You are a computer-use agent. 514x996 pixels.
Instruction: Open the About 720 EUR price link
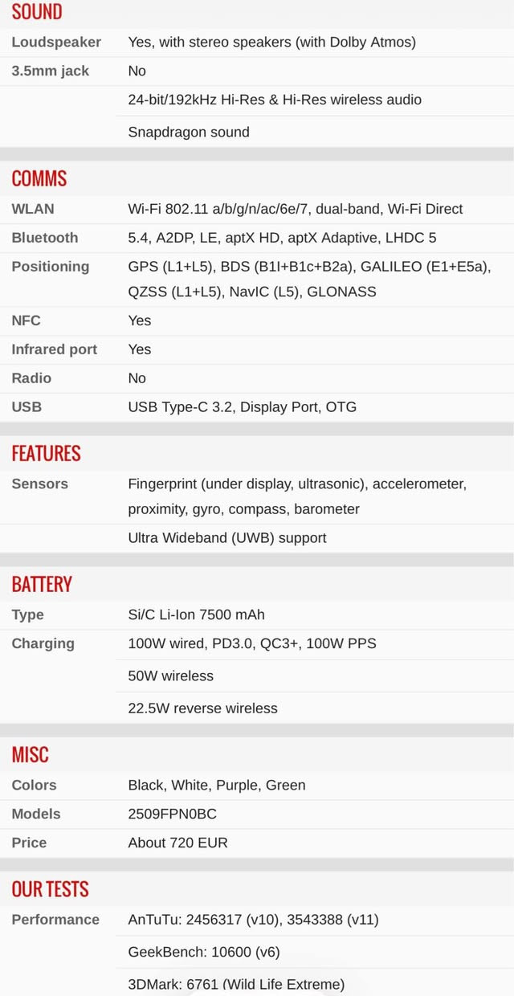[177, 843]
